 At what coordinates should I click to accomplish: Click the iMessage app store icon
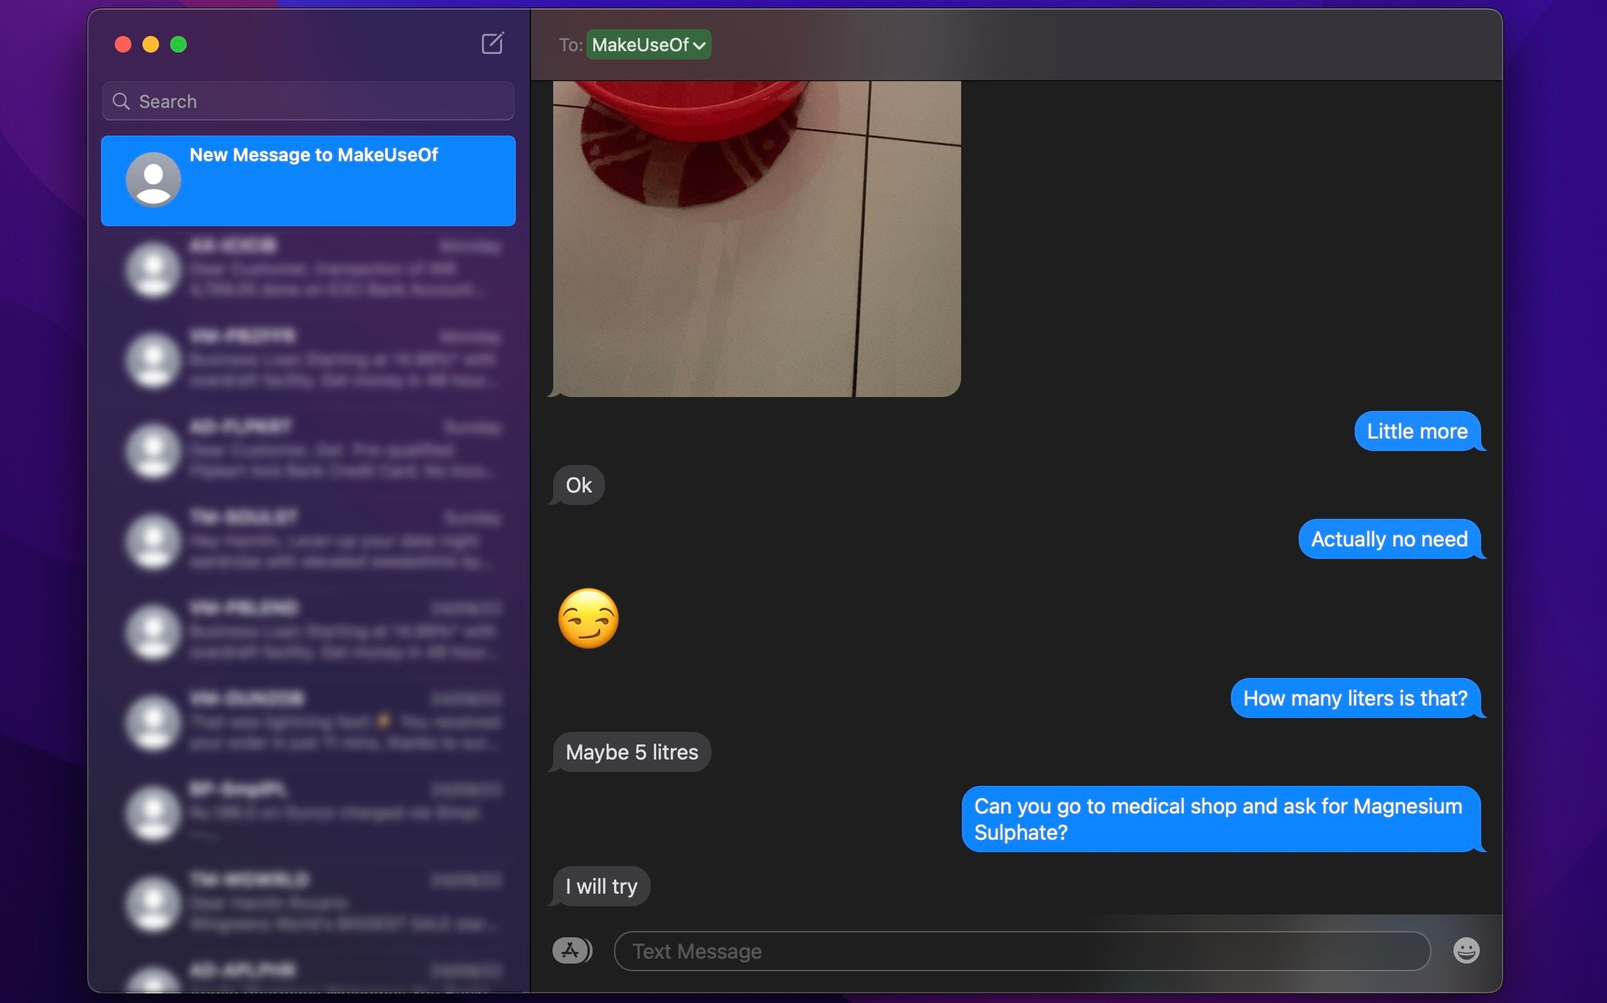pyautogui.click(x=570, y=950)
